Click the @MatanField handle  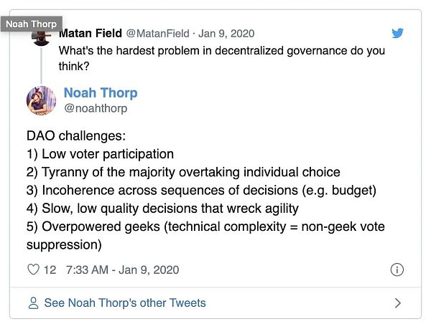point(157,34)
